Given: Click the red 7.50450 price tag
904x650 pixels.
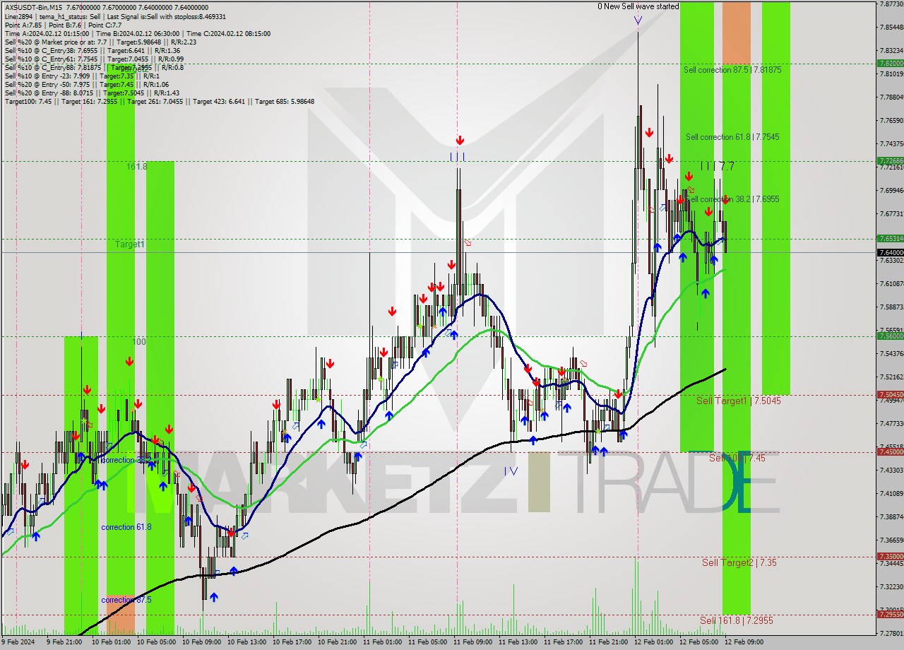Looking at the screenshot, I should 890,394.
